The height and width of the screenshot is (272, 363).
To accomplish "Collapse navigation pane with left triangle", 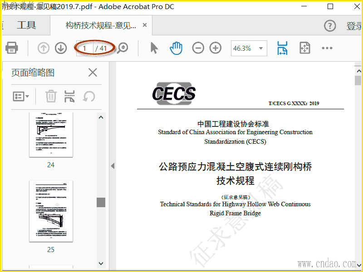I will click(113, 166).
